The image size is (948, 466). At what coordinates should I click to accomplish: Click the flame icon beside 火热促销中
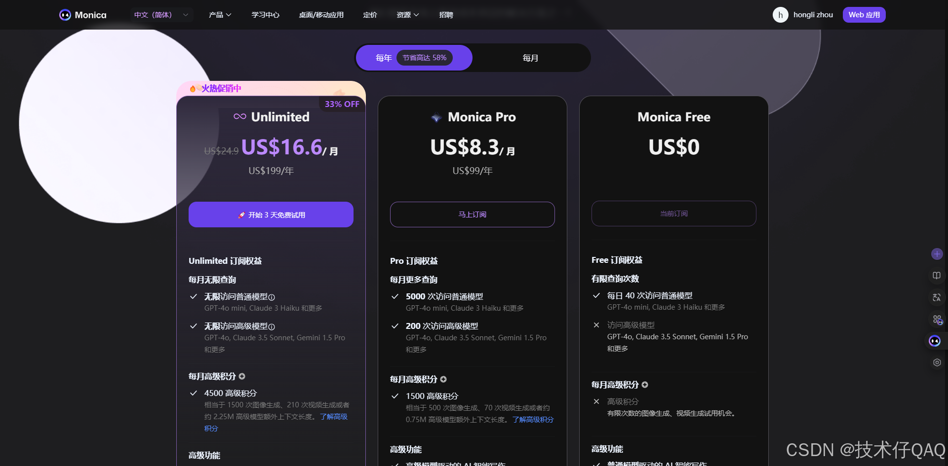[x=193, y=89]
